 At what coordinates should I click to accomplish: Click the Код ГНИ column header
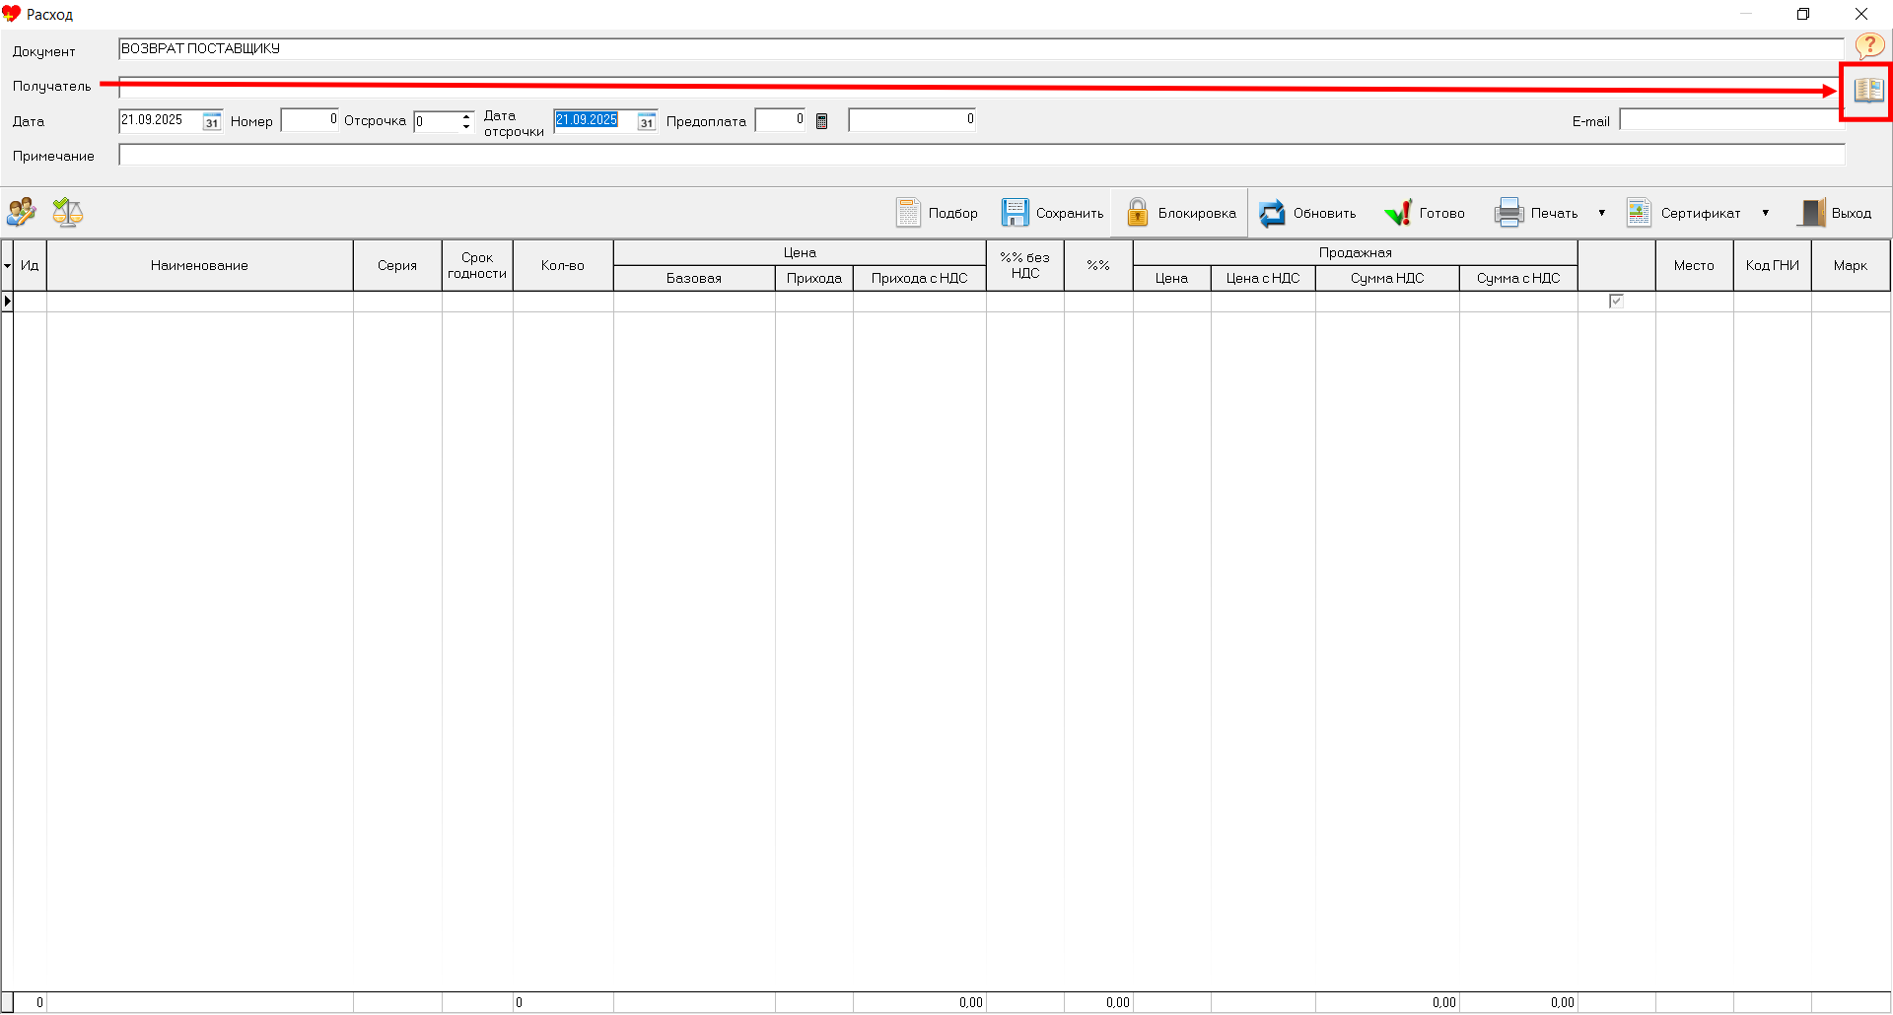1773,266
